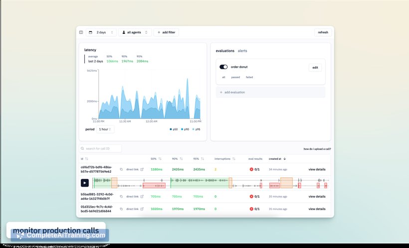Open the 2 days range dropdown
Screen dimensions: 409x248
tap(101, 32)
